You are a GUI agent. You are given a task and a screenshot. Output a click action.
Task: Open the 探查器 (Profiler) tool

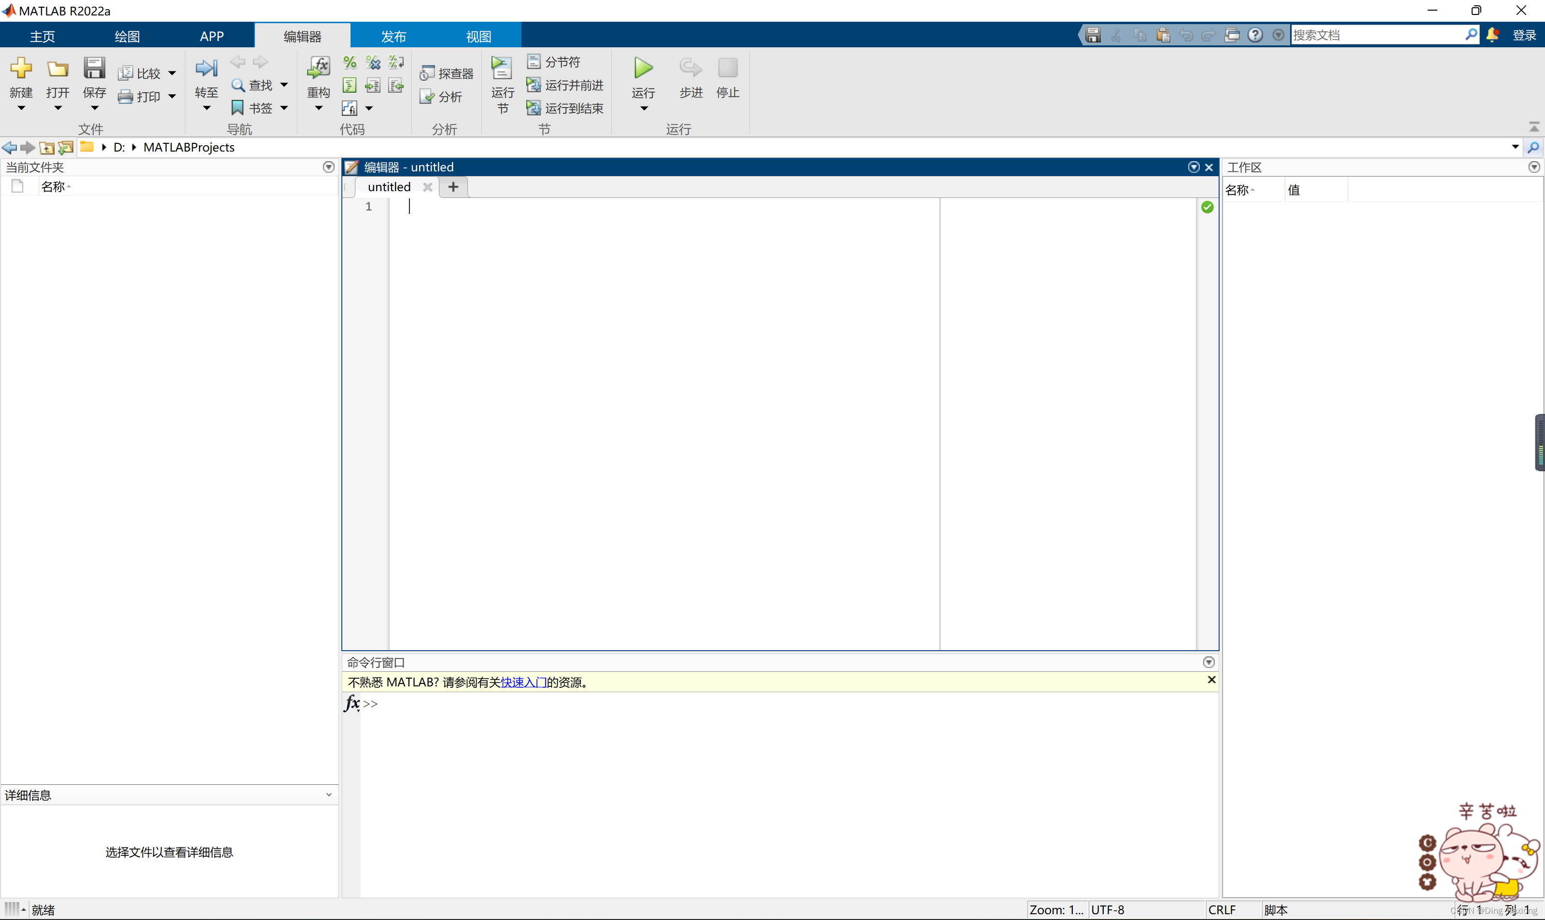[x=447, y=73]
